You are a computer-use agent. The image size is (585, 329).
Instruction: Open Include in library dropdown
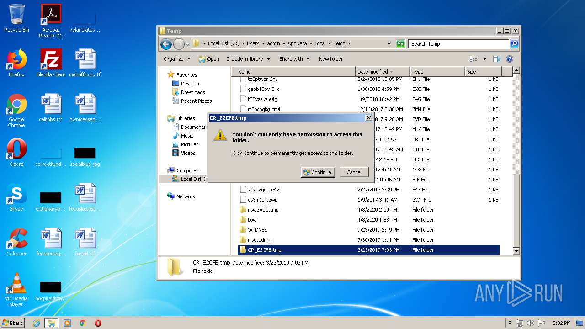[248, 59]
